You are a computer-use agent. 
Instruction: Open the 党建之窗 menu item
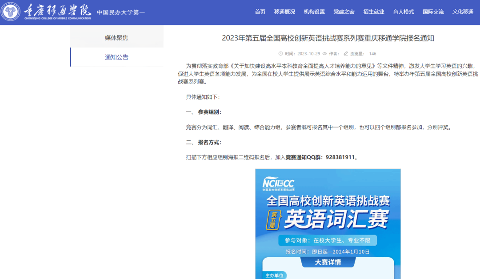point(344,12)
